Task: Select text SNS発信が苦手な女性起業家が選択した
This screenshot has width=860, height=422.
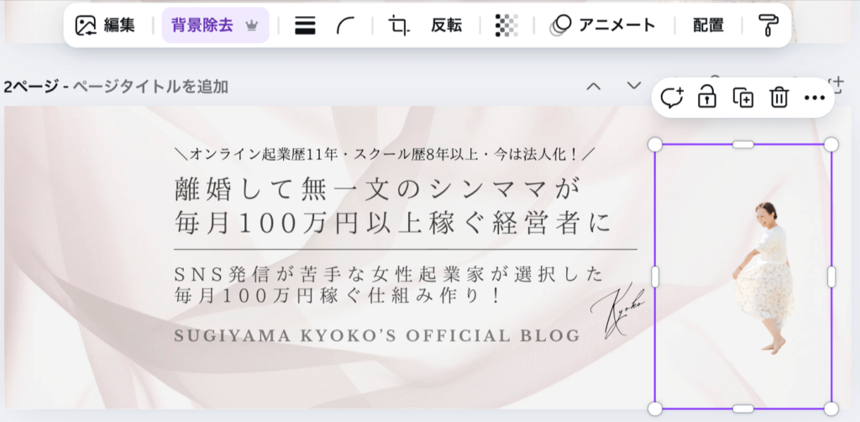Action: pos(388,273)
